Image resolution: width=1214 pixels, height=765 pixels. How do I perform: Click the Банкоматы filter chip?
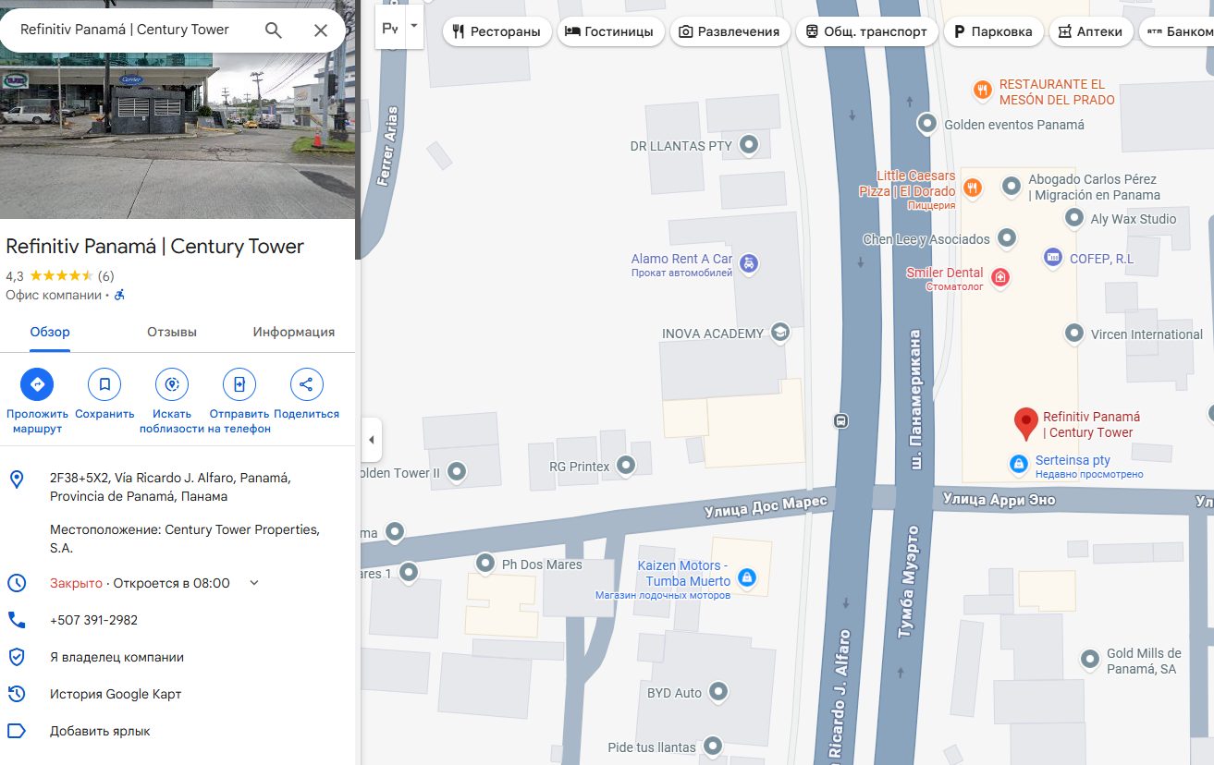[1178, 31]
